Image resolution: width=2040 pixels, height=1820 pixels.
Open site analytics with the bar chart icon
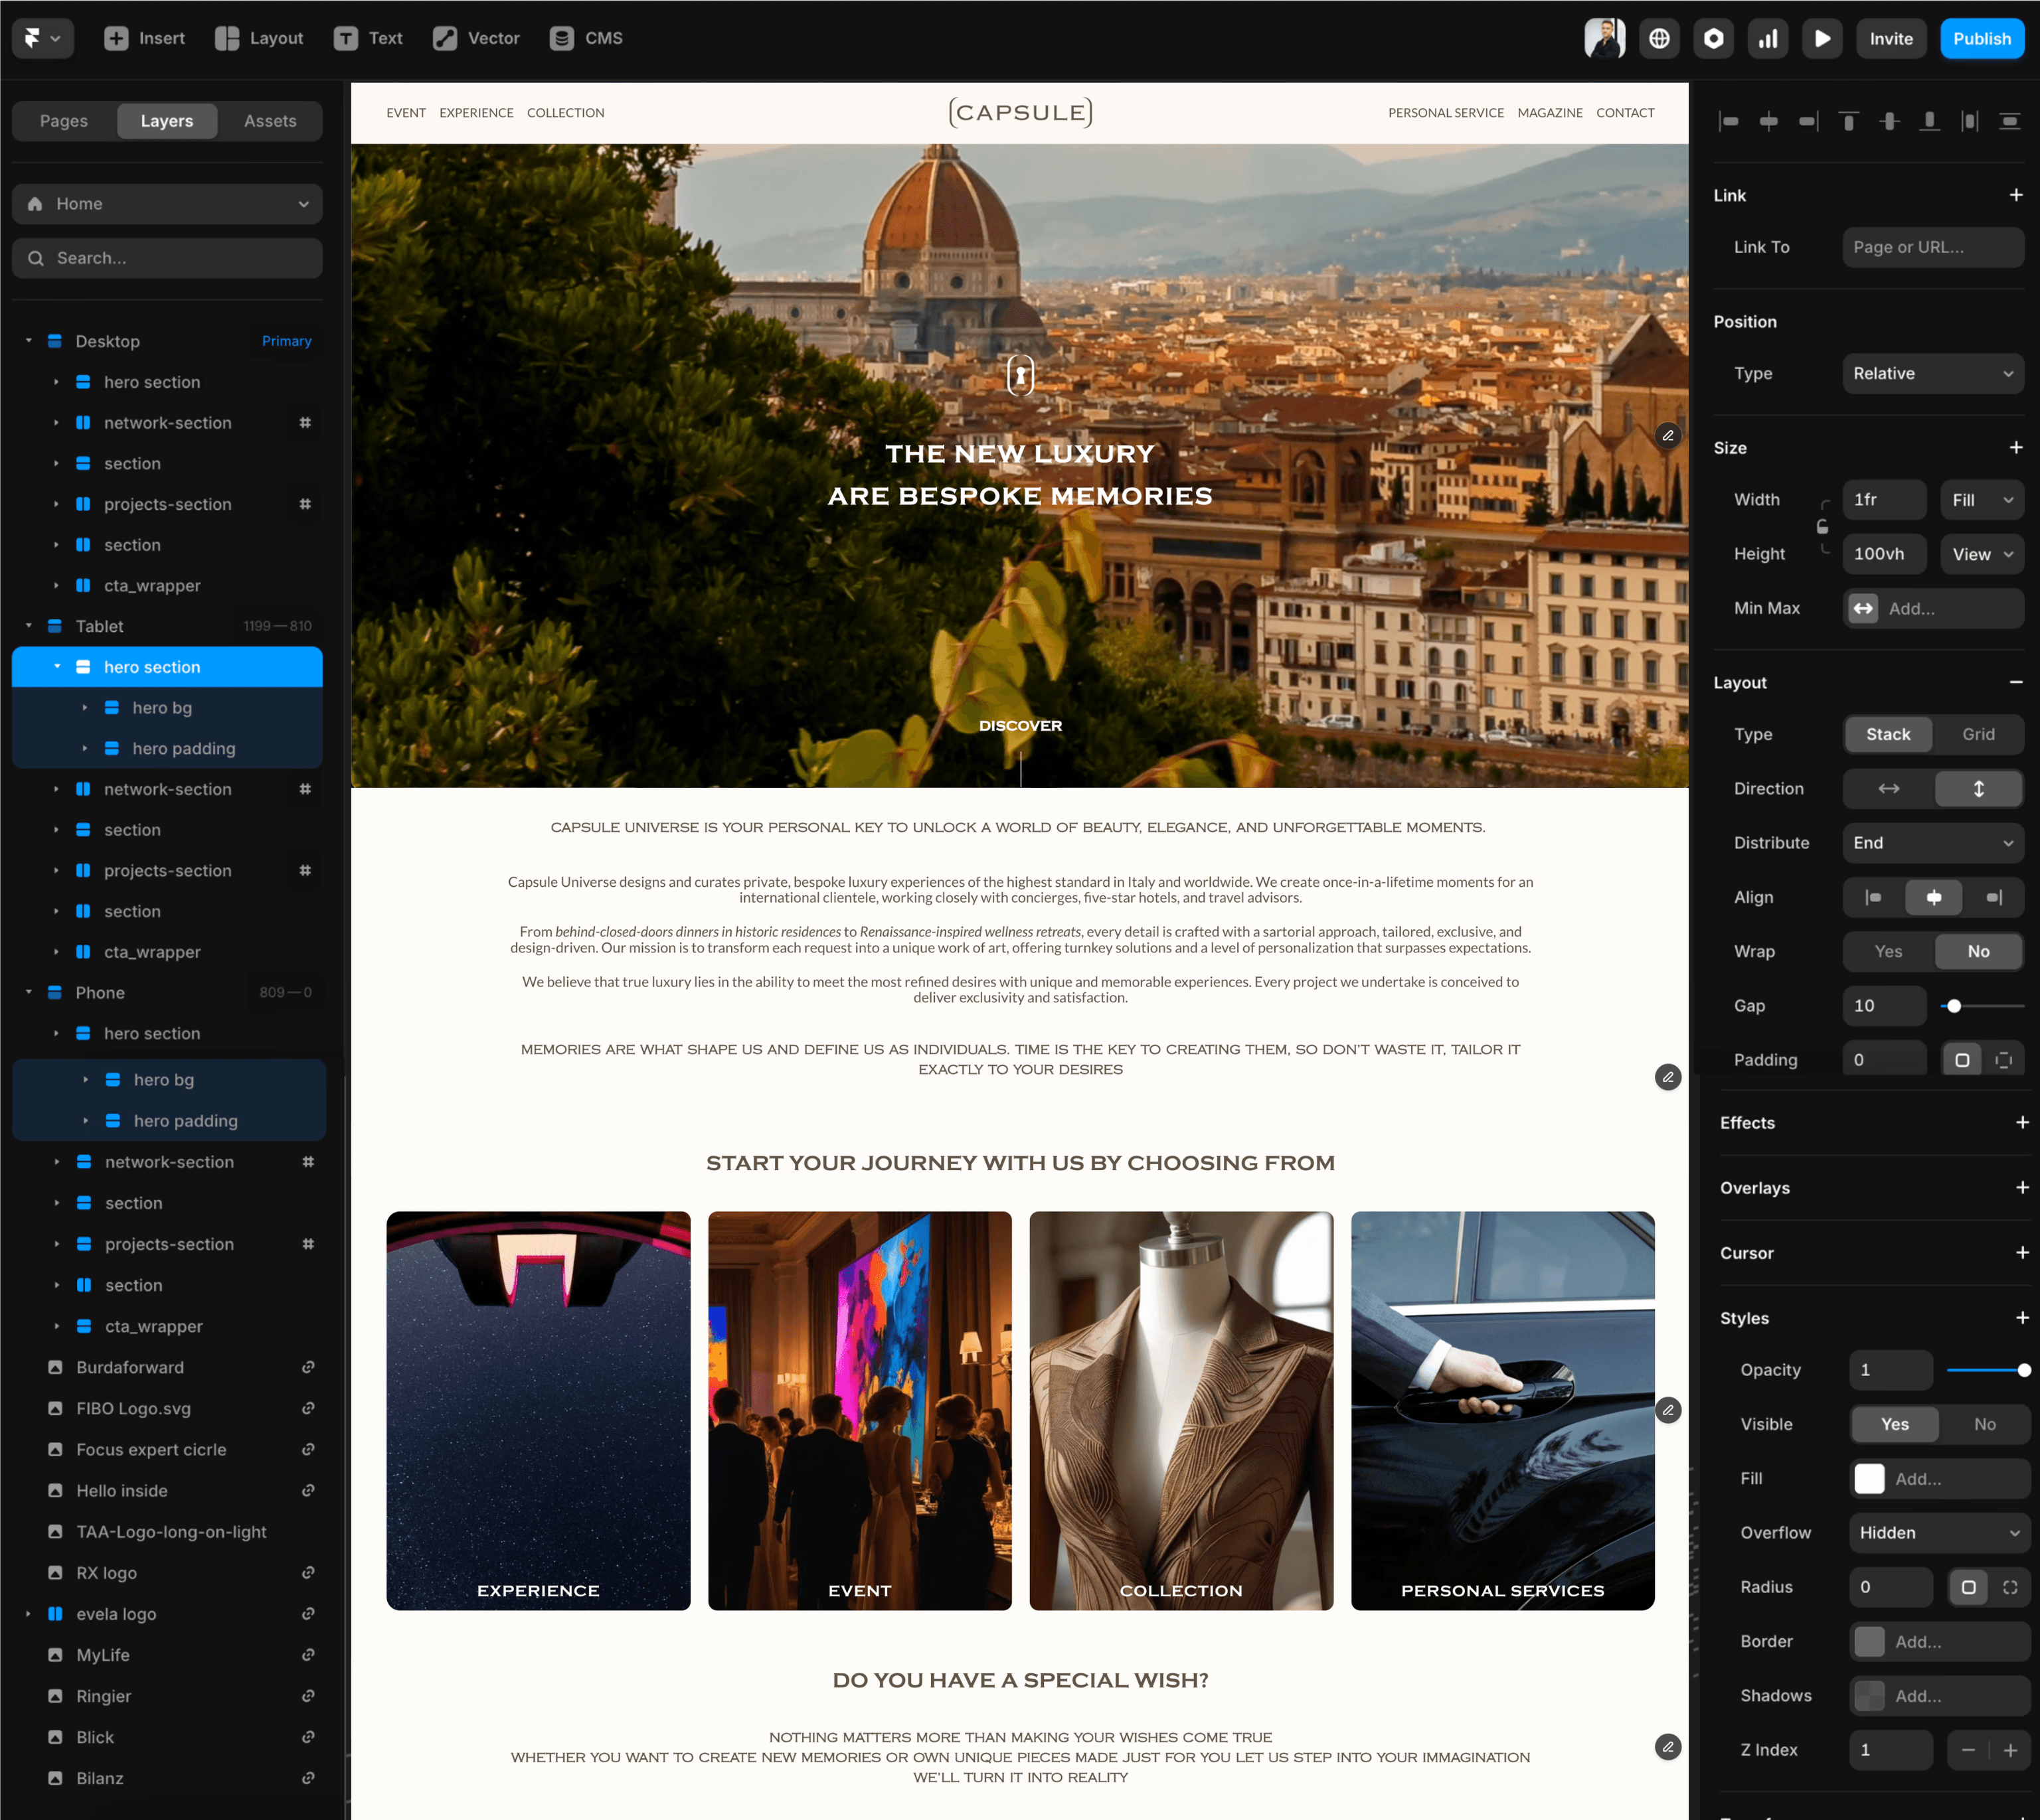[1768, 38]
